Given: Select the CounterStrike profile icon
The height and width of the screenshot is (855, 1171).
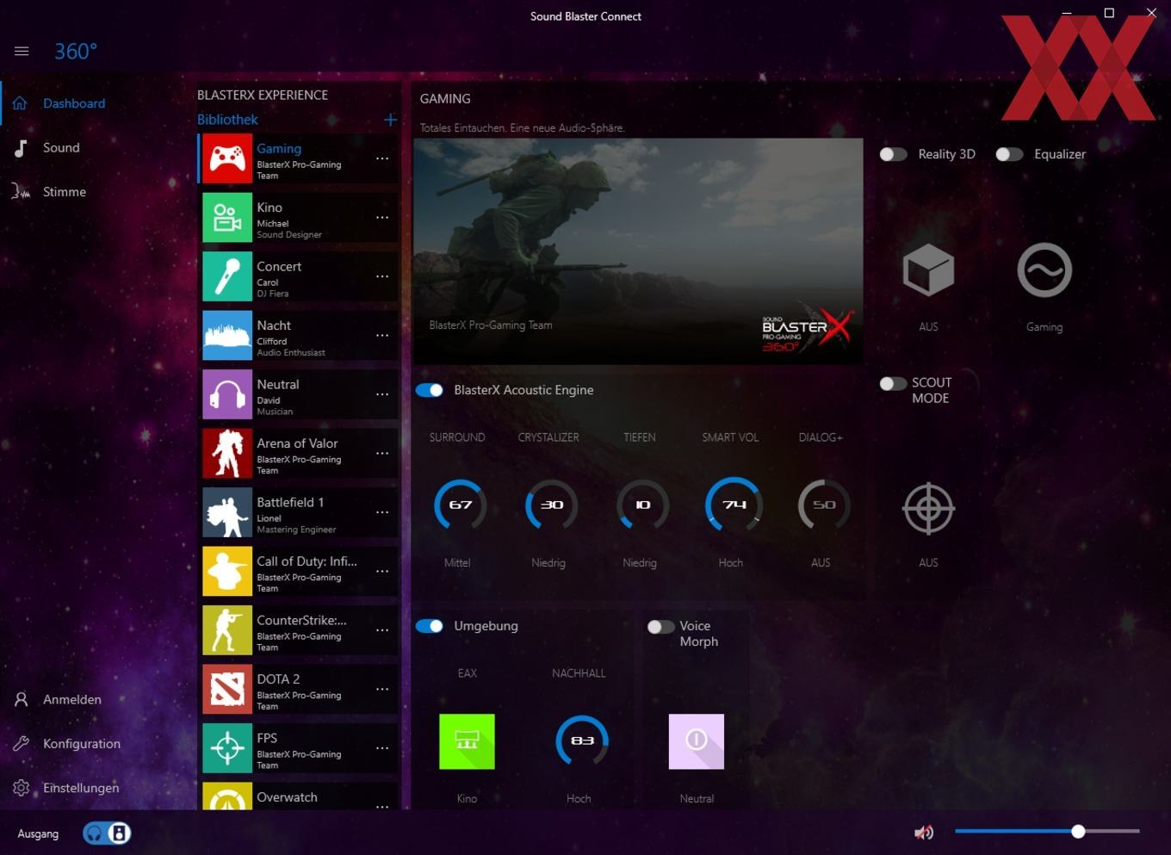Looking at the screenshot, I should (x=227, y=630).
